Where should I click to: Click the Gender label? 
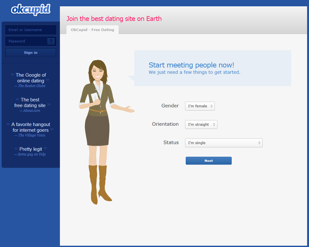pyautogui.click(x=170, y=106)
